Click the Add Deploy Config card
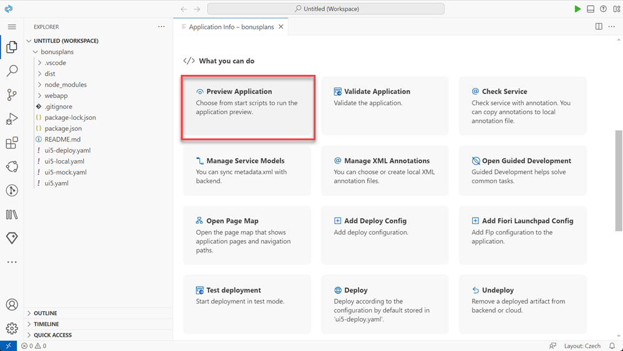623x351 pixels. (x=385, y=235)
